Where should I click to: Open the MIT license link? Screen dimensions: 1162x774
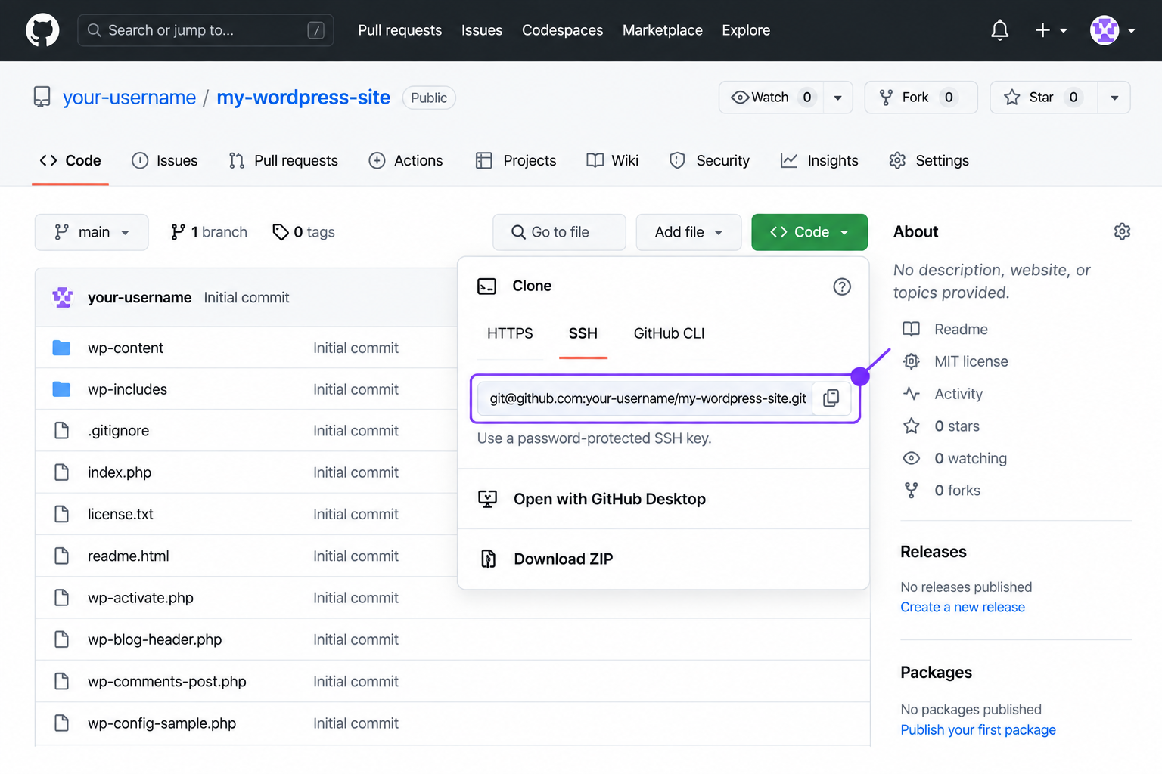[971, 361]
